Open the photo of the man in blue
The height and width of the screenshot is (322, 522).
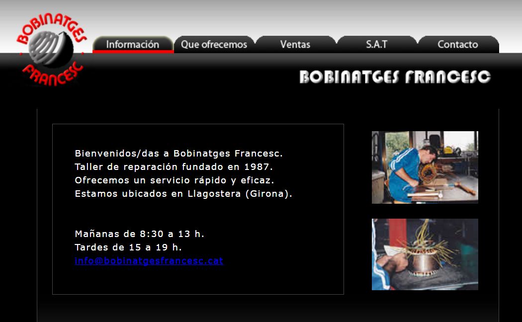pos(425,167)
